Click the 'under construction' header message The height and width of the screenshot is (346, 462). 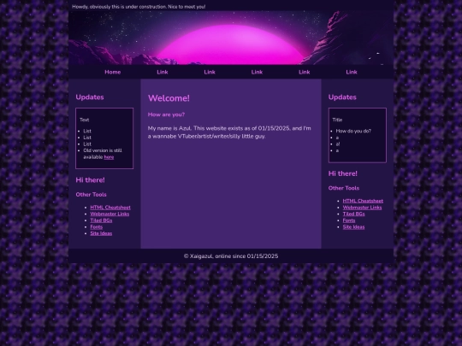(139, 7)
